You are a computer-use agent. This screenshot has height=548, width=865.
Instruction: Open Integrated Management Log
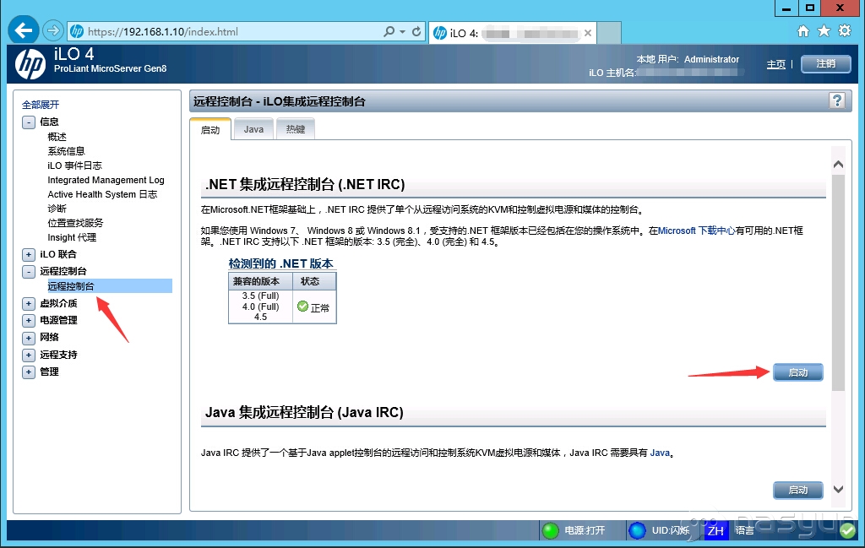coord(106,180)
